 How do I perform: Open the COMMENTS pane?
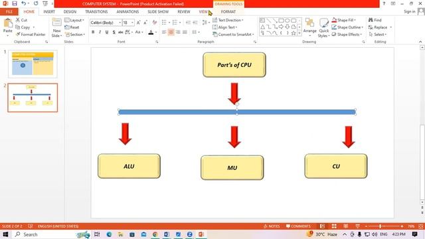point(298,226)
